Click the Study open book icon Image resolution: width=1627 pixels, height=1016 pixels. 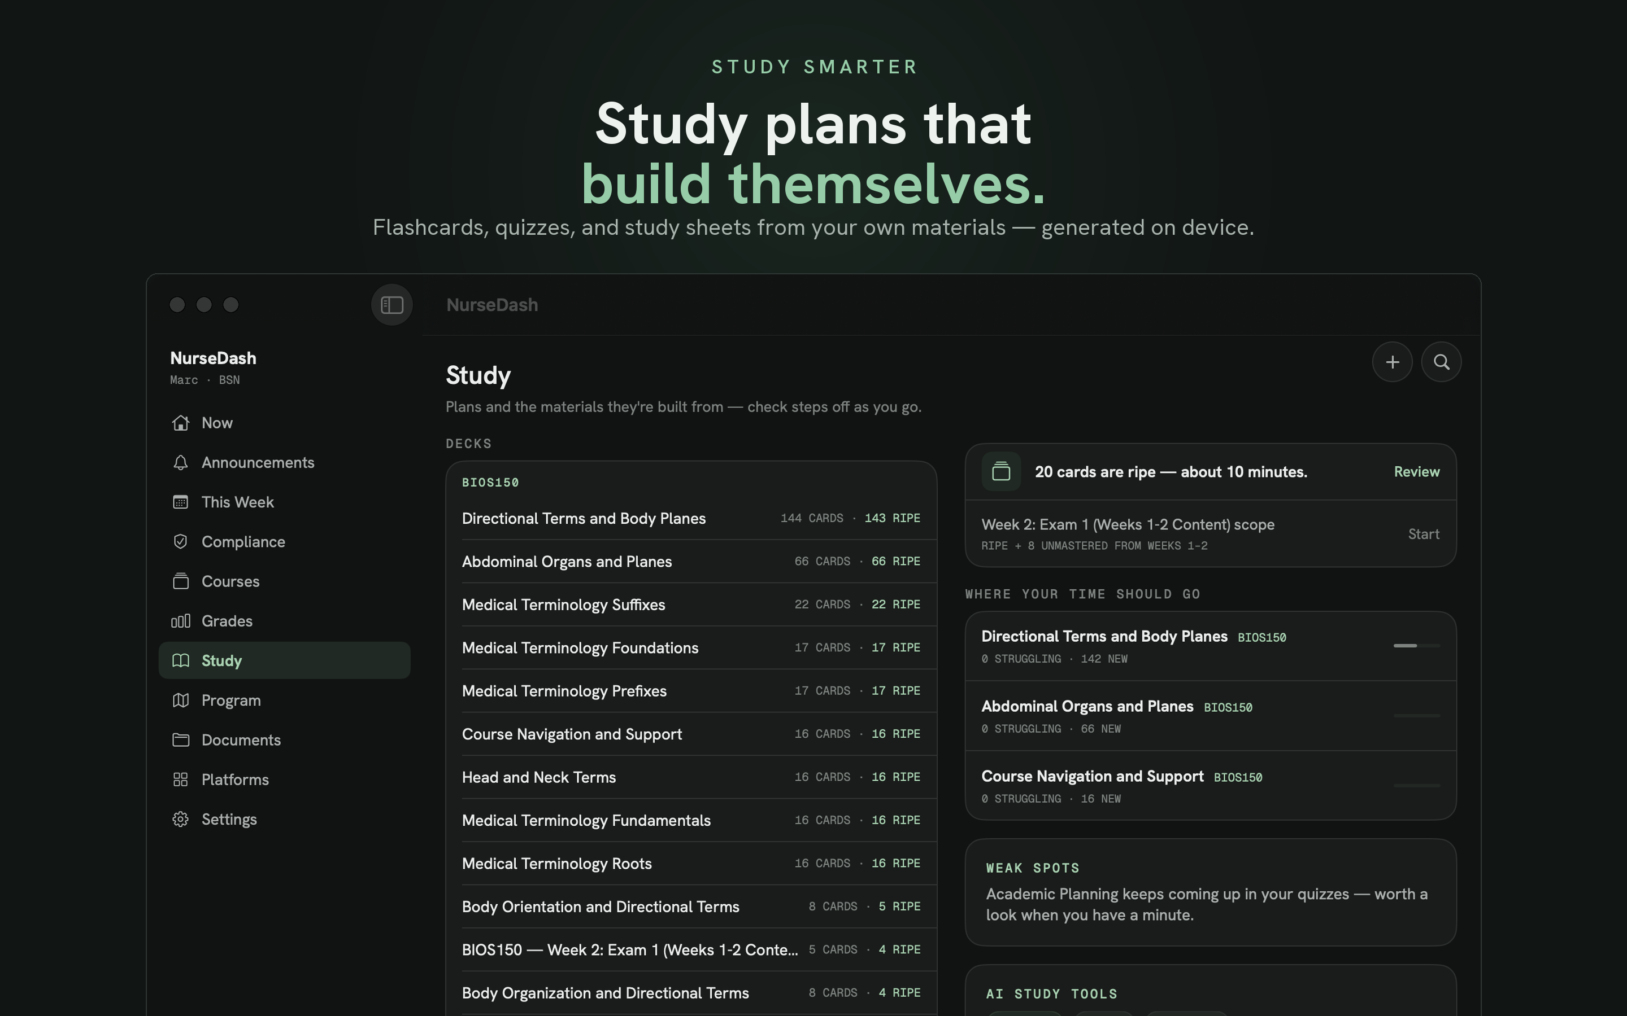[180, 660]
